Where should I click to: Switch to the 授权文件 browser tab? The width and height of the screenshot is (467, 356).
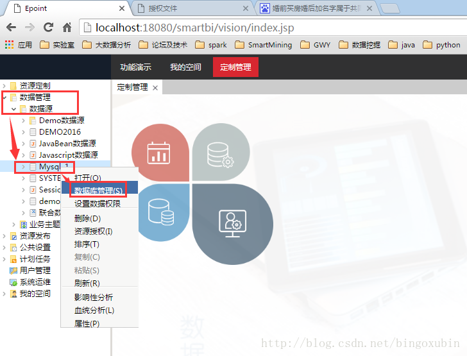pos(191,8)
